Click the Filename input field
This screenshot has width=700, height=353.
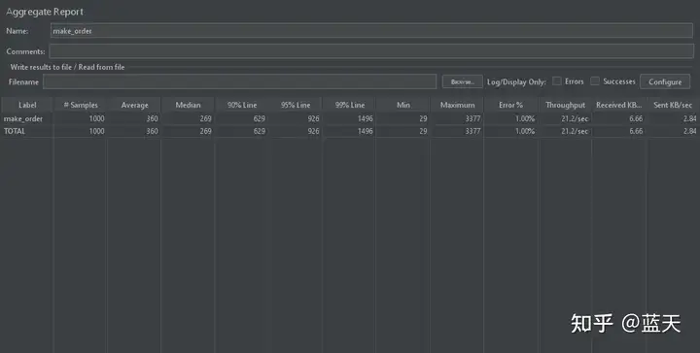point(239,81)
